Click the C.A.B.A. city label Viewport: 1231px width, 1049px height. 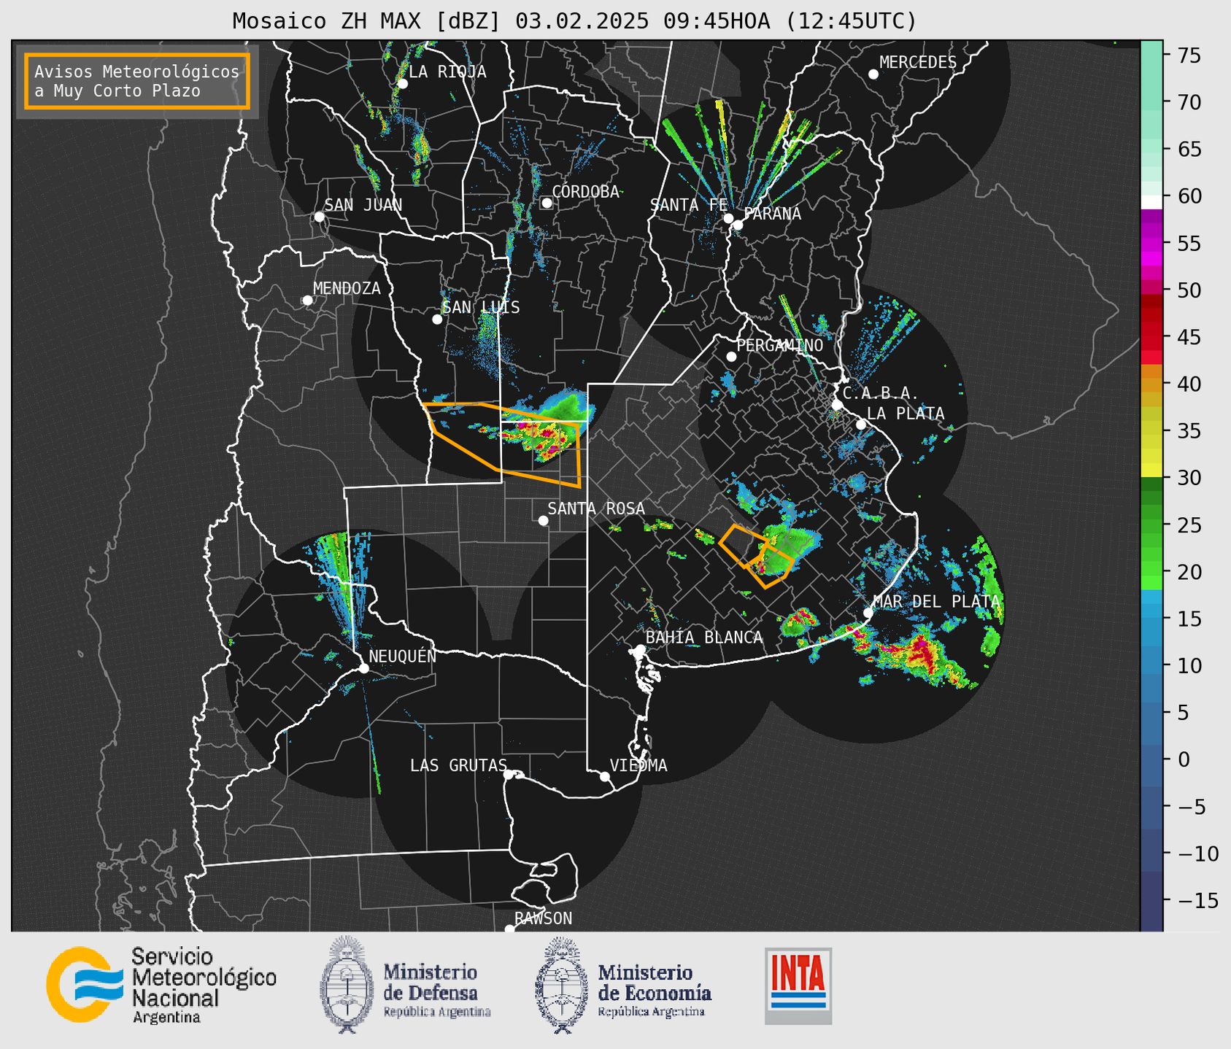(881, 393)
